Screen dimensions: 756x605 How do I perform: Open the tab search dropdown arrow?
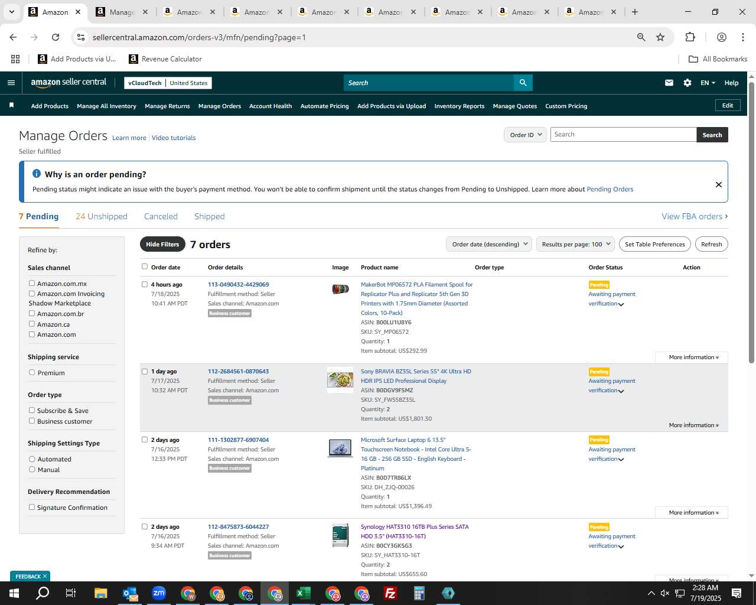pyautogui.click(x=11, y=12)
